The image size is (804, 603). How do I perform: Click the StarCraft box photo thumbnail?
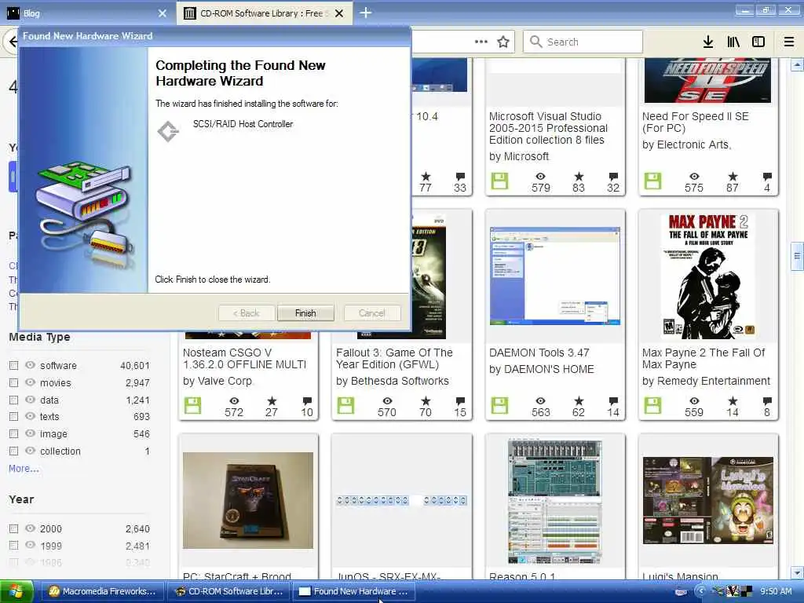pyautogui.click(x=247, y=500)
